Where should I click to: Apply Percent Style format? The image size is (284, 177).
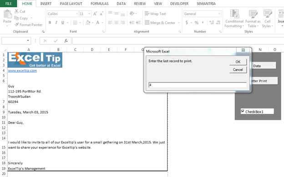197,23
